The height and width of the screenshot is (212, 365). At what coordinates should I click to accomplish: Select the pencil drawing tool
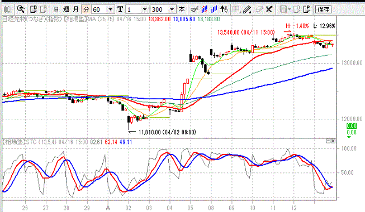click(247, 9)
